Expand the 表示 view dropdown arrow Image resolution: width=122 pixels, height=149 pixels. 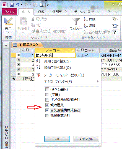tap(8, 33)
